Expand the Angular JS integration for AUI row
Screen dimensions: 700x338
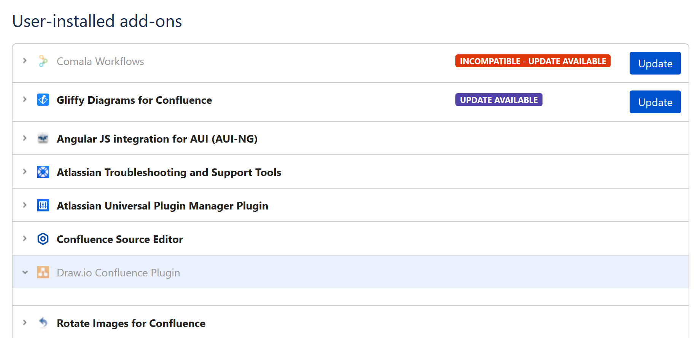click(x=25, y=138)
